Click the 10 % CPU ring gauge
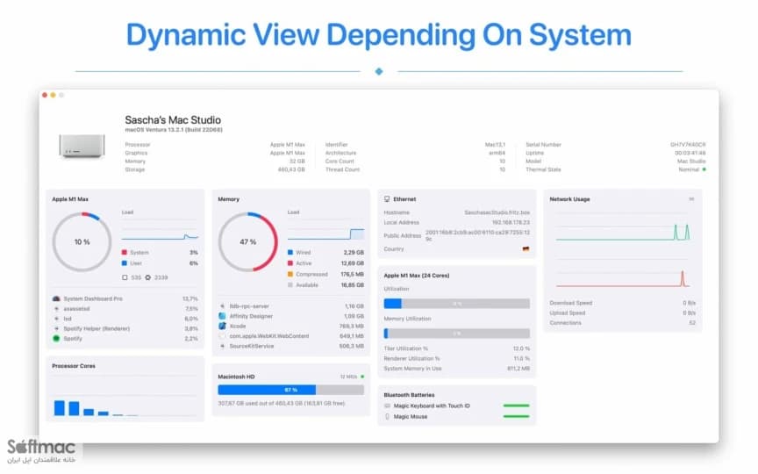 tap(82, 242)
